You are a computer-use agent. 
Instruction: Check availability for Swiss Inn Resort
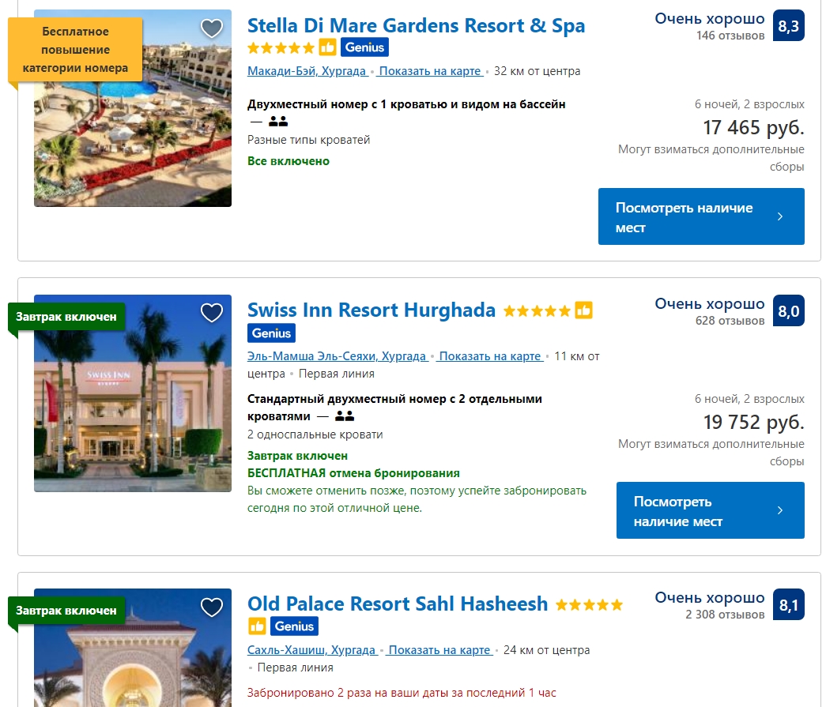point(710,510)
